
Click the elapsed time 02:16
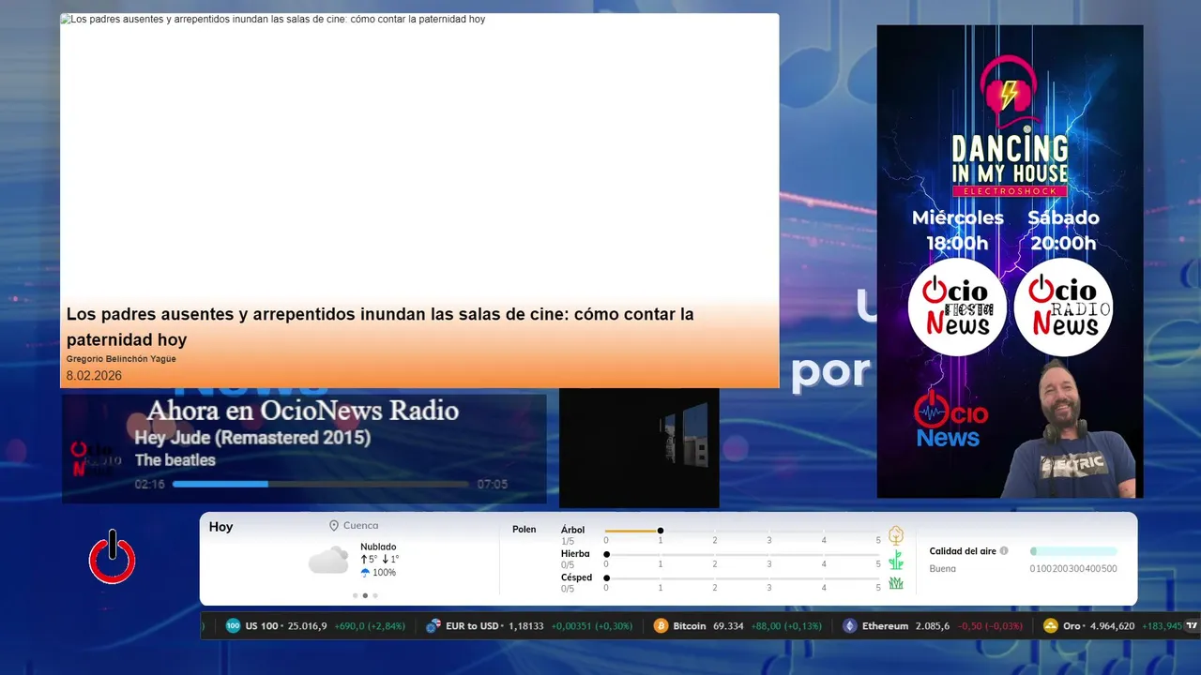click(149, 485)
